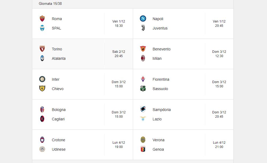The height and width of the screenshot is (163, 267).
Task: Click the Juventus logo icon
Action: click(x=143, y=28)
